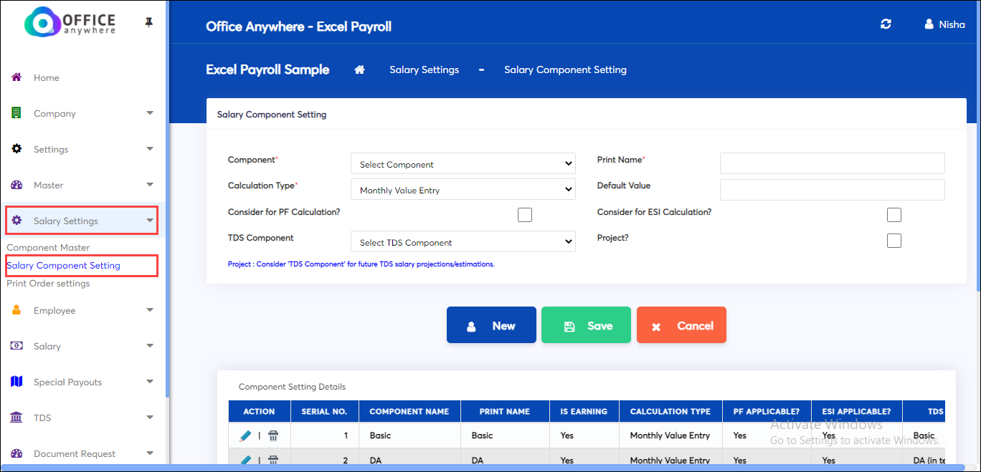The image size is (981, 472).
Task: Click the PRINT NAME column header
Action: [505, 411]
